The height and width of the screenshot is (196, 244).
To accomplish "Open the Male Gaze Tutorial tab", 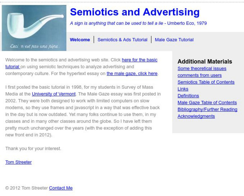I will [x=174, y=40].
